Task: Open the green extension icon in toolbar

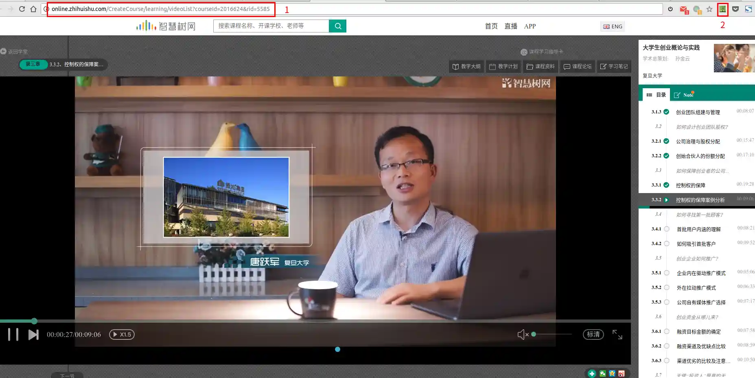Action: [722, 9]
